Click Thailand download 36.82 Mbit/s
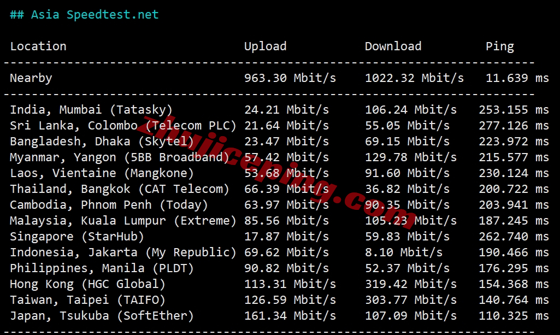The image size is (560, 335). coord(407,189)
